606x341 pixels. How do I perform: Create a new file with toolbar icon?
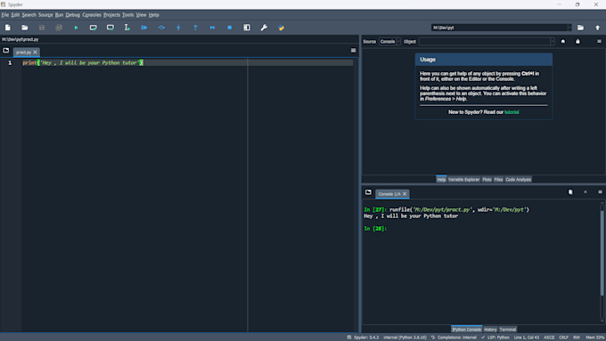pyautogui.click(x=8, y=28)
